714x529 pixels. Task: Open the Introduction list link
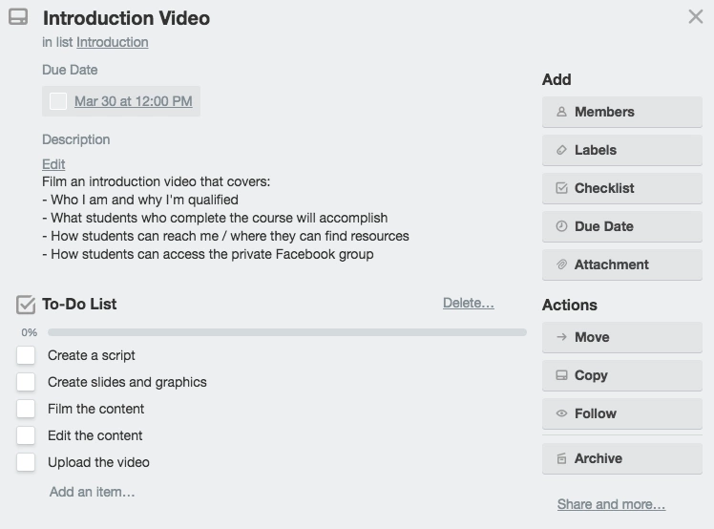click(112, 42)
